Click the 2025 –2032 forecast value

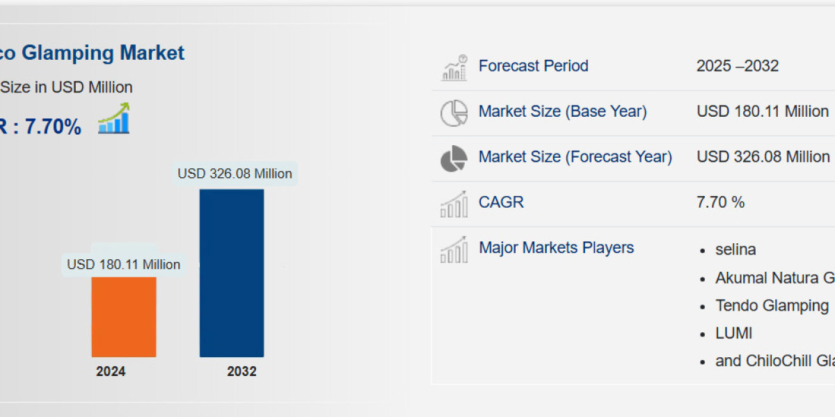pyautogui.click(x=737, y=66)
